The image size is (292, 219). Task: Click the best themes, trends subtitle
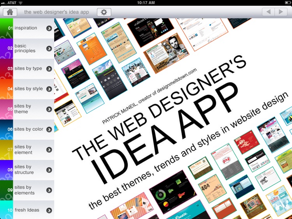pos(188,150)
